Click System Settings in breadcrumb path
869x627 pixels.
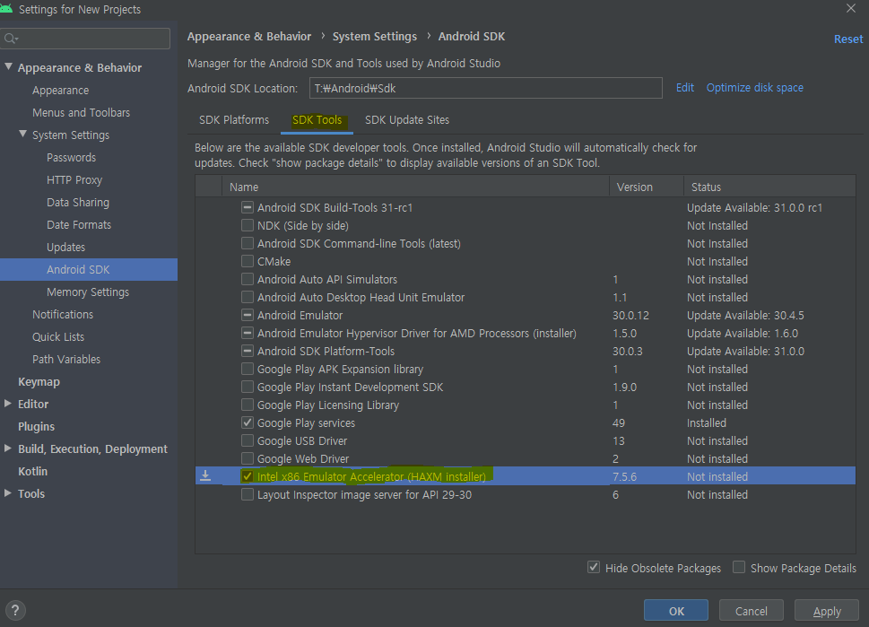[x=375, y=37]
